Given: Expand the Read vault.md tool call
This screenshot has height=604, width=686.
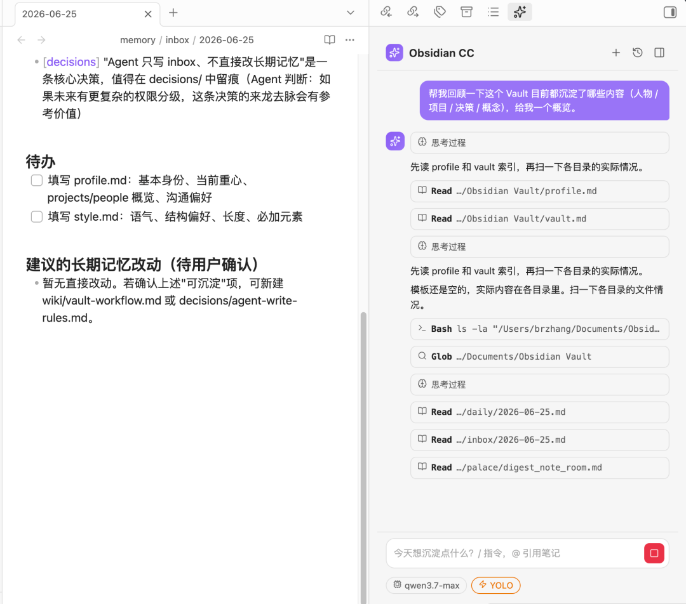Looking at the screenshot, I should point(539,218).
